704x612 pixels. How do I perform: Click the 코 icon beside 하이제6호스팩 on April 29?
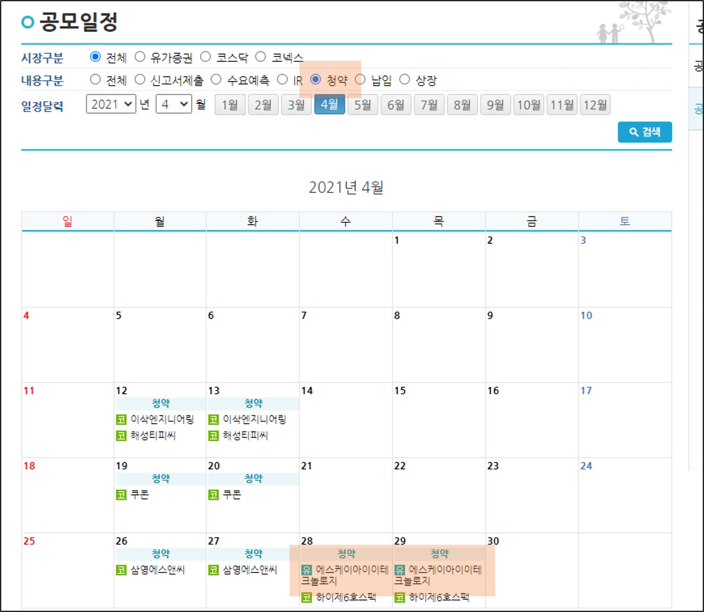pos(400,597)
